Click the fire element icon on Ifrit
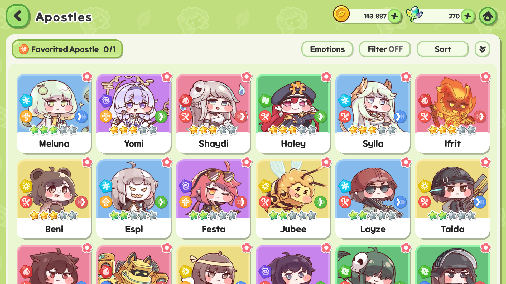Viewport: 506px width, 284px height. tap(425, 101)
